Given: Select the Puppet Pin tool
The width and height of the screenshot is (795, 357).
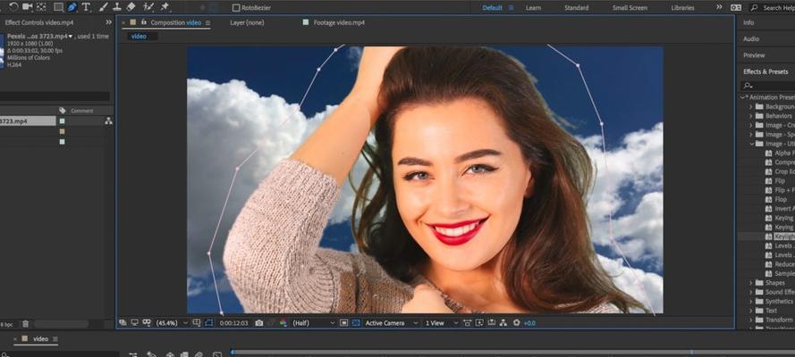Looking at the screenshot, I should click(x=165, y=7).
